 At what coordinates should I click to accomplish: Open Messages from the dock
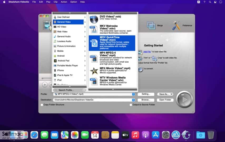coord(44,135)
